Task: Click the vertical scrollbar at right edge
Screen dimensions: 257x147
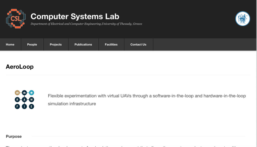Action: 256,73
